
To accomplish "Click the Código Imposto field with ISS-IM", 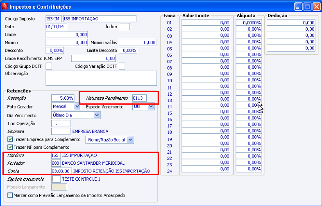I will point(53,19).
